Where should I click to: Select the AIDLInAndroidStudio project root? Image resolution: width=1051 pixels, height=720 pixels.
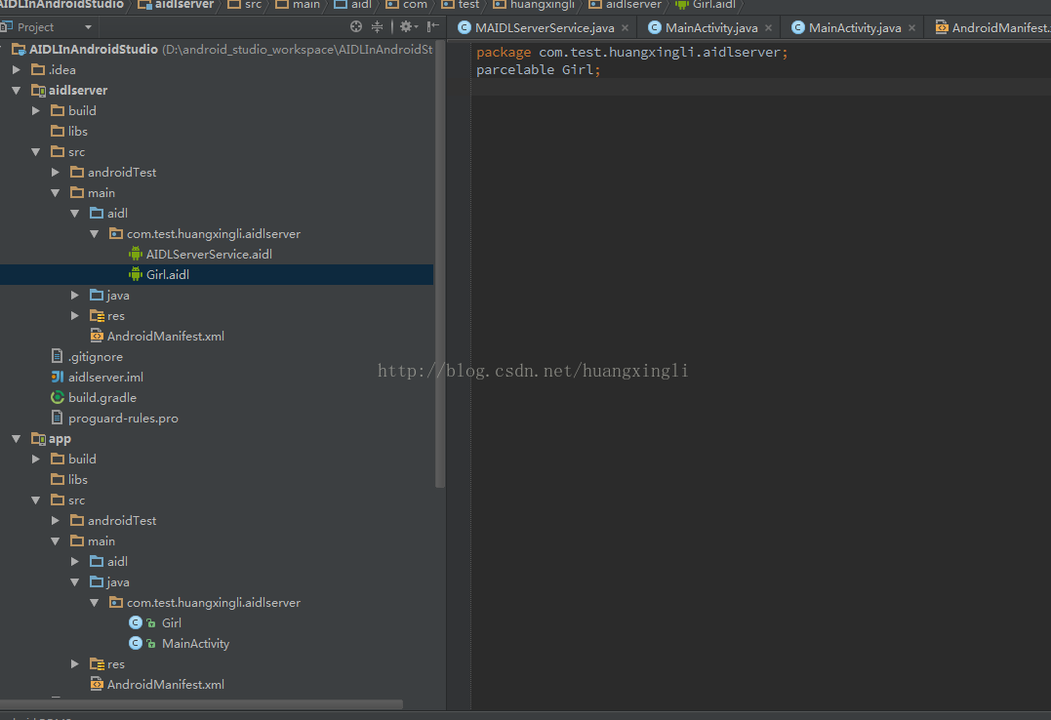click(x=93, y=49)
